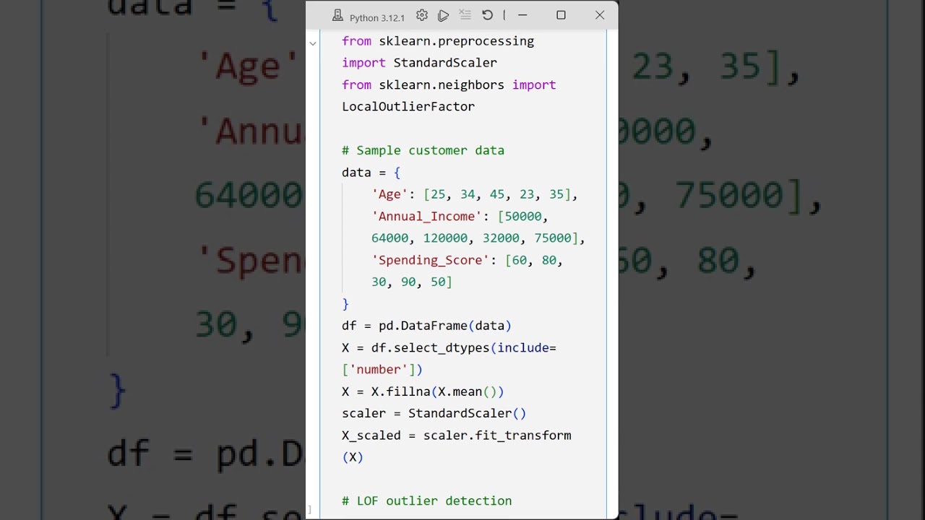Click the value 120000 in income list
Image resolution: width=925 pixels, height=520 pixels.
point(445,238)
